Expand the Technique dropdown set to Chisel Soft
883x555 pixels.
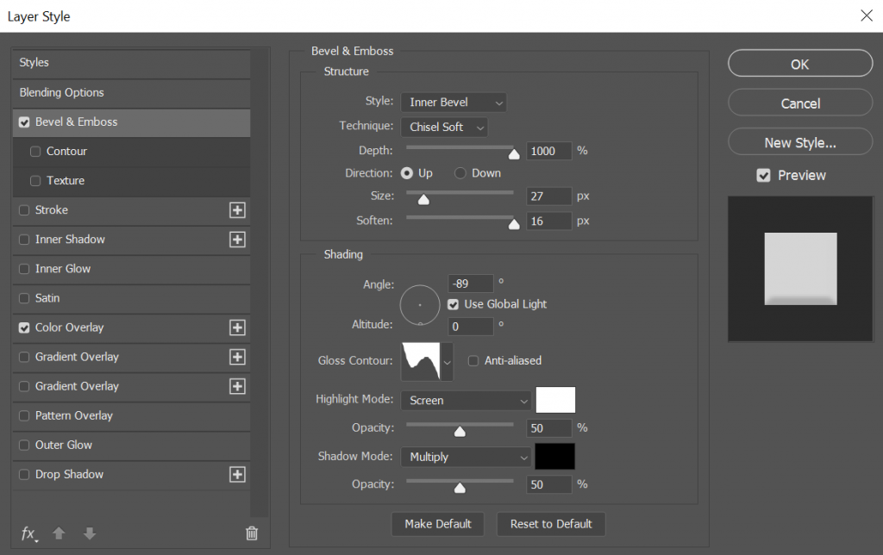[x=444, y=127]
